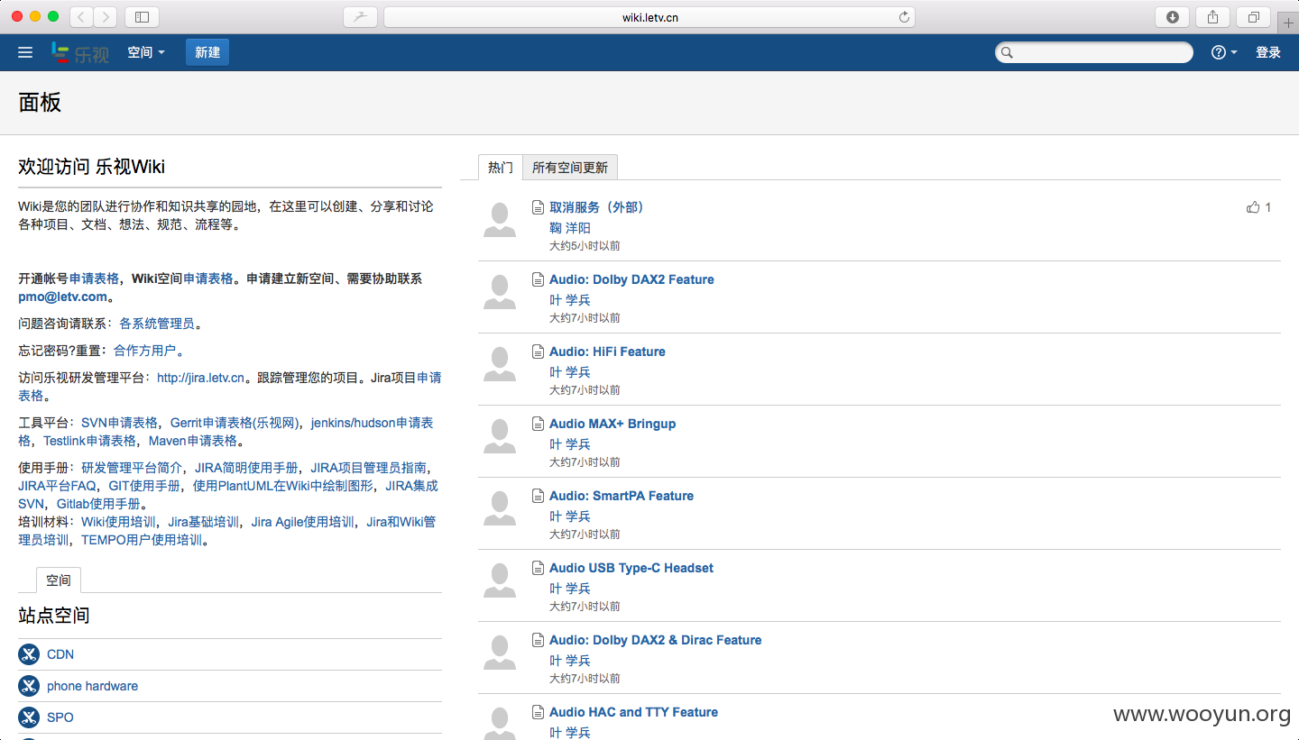
Task: Toggle the Safari sidebar button
Action: [142, 16]
